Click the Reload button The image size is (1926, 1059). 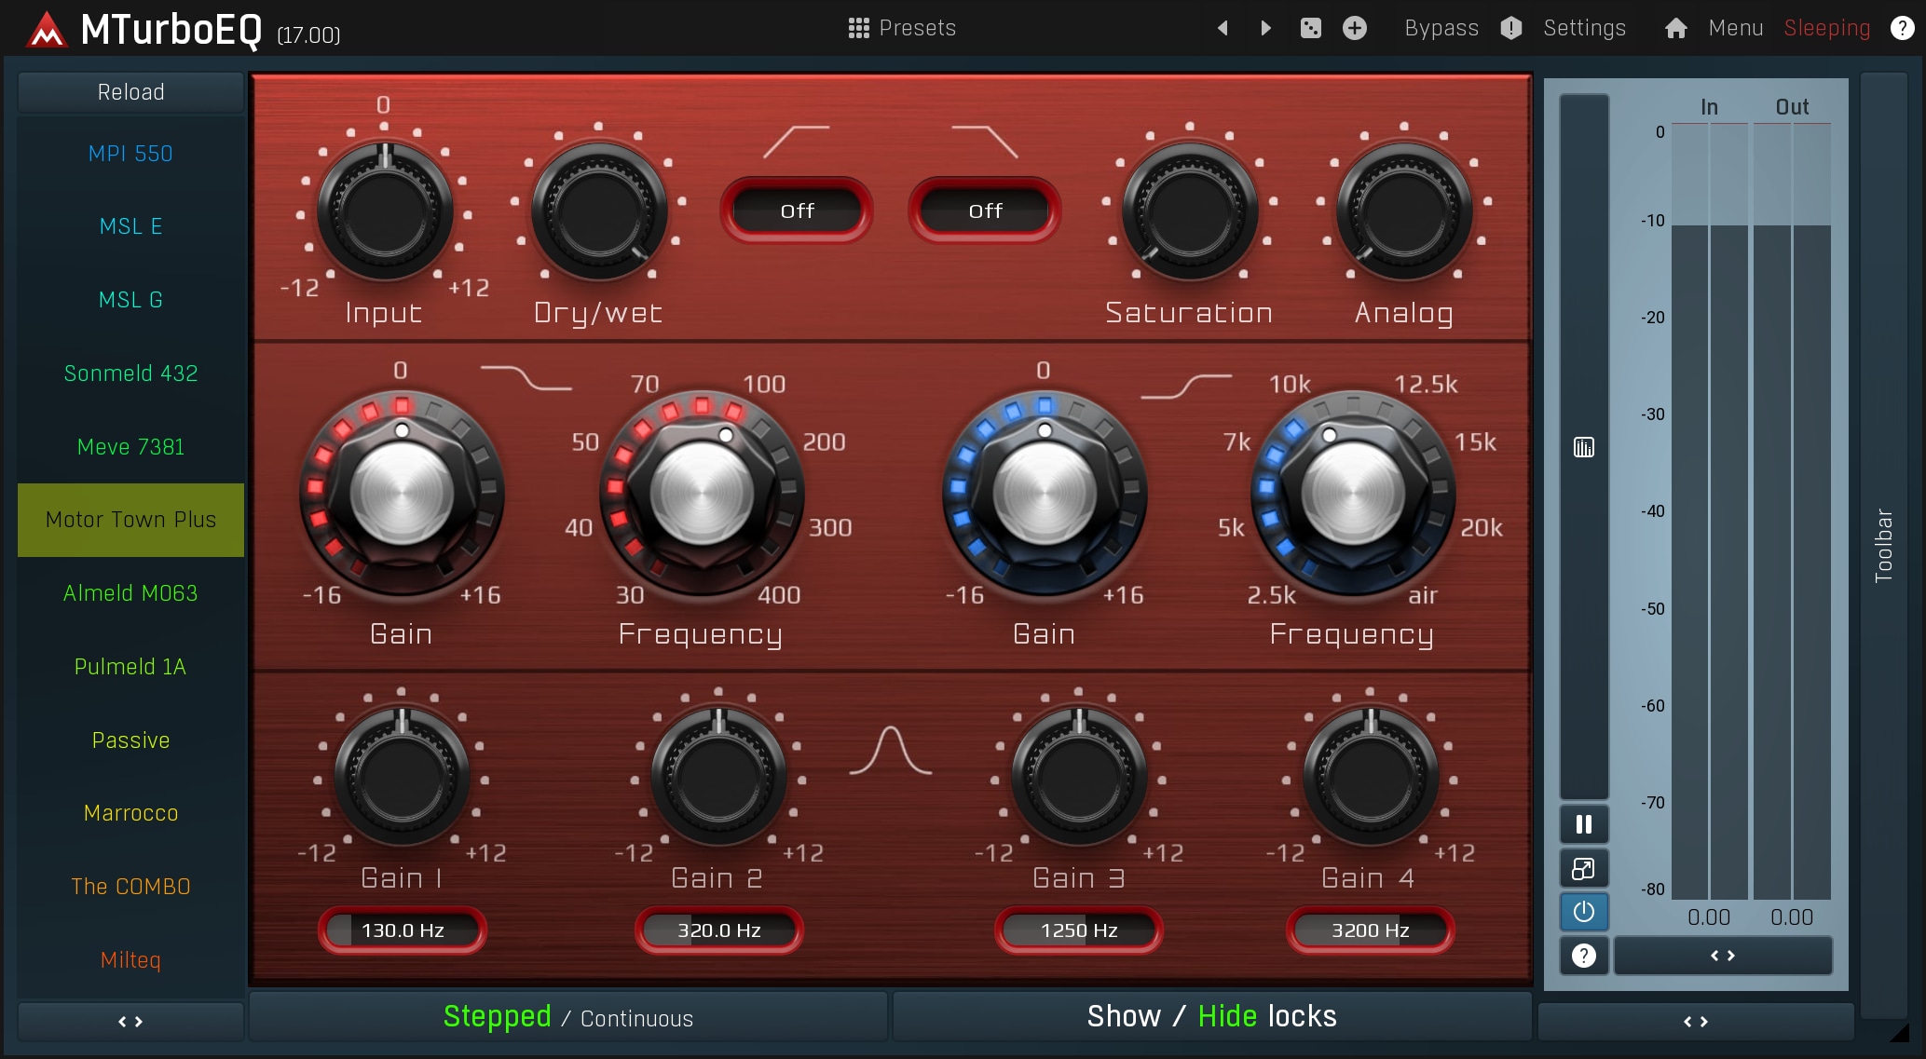click(x=130, y=92)
